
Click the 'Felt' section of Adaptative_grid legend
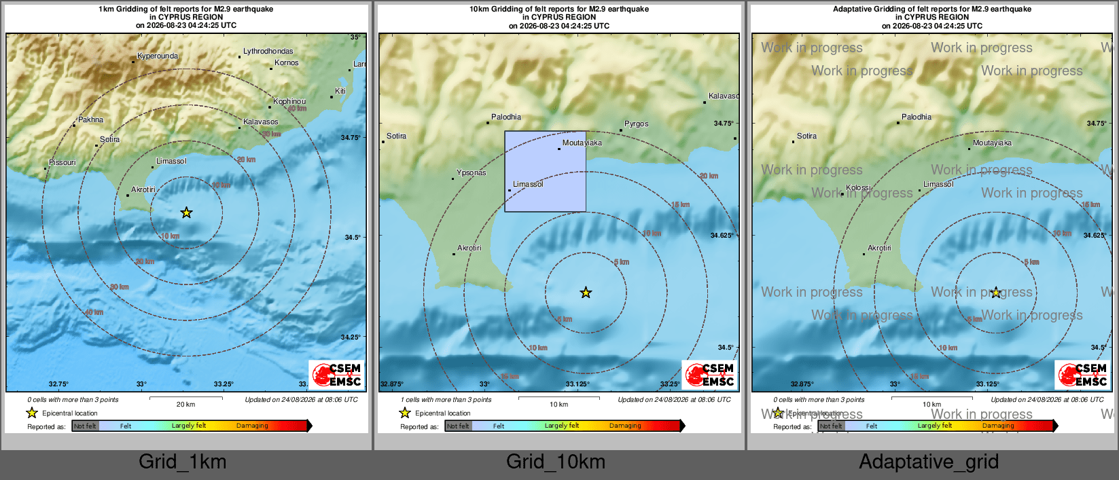(872, 426)
